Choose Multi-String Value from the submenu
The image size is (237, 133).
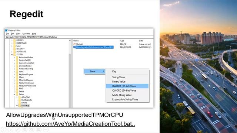click(x=127, y=95)
